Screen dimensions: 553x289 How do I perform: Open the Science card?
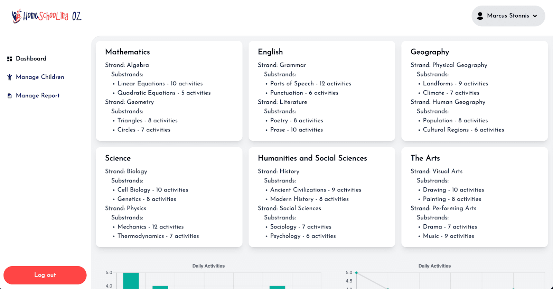pyautogui.click(x=169, y=197)
